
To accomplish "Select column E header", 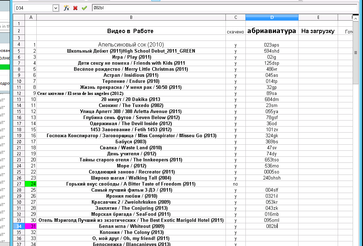I will pos(318,17).
